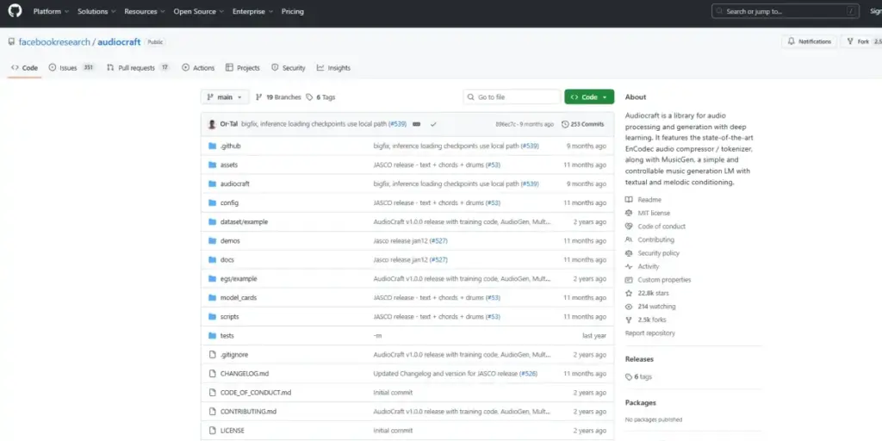Open the scripts folder
This screenshot has height=441, width=882.
pos(229,317)
